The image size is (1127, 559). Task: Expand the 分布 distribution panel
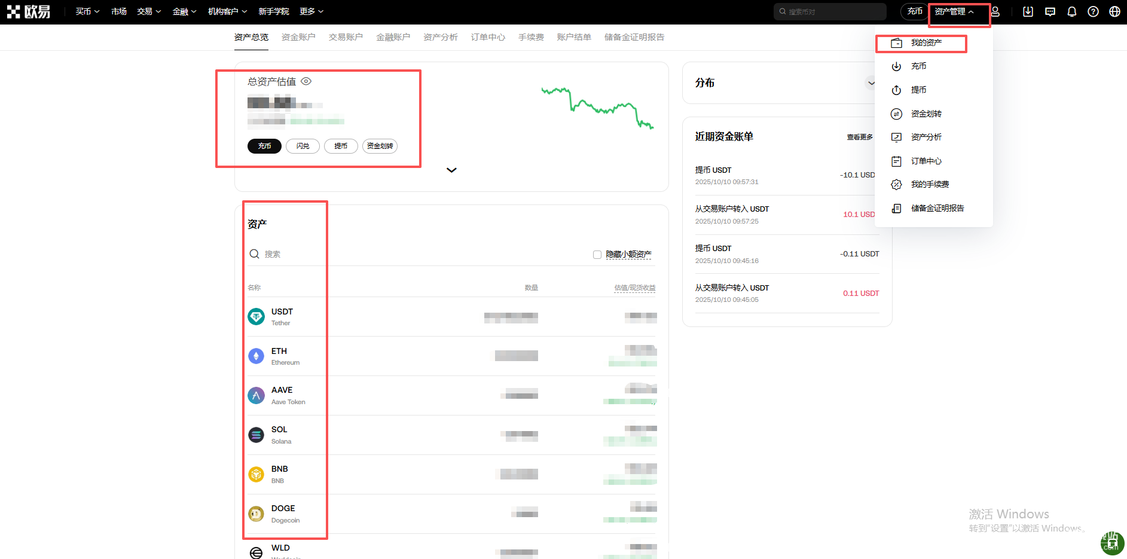pyautogui.click(x=871, y=83)
